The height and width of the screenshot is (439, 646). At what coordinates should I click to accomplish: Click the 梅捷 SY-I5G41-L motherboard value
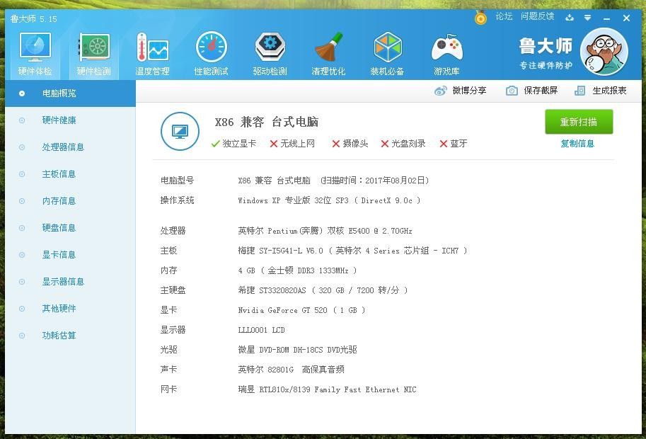tap(352, 251)
